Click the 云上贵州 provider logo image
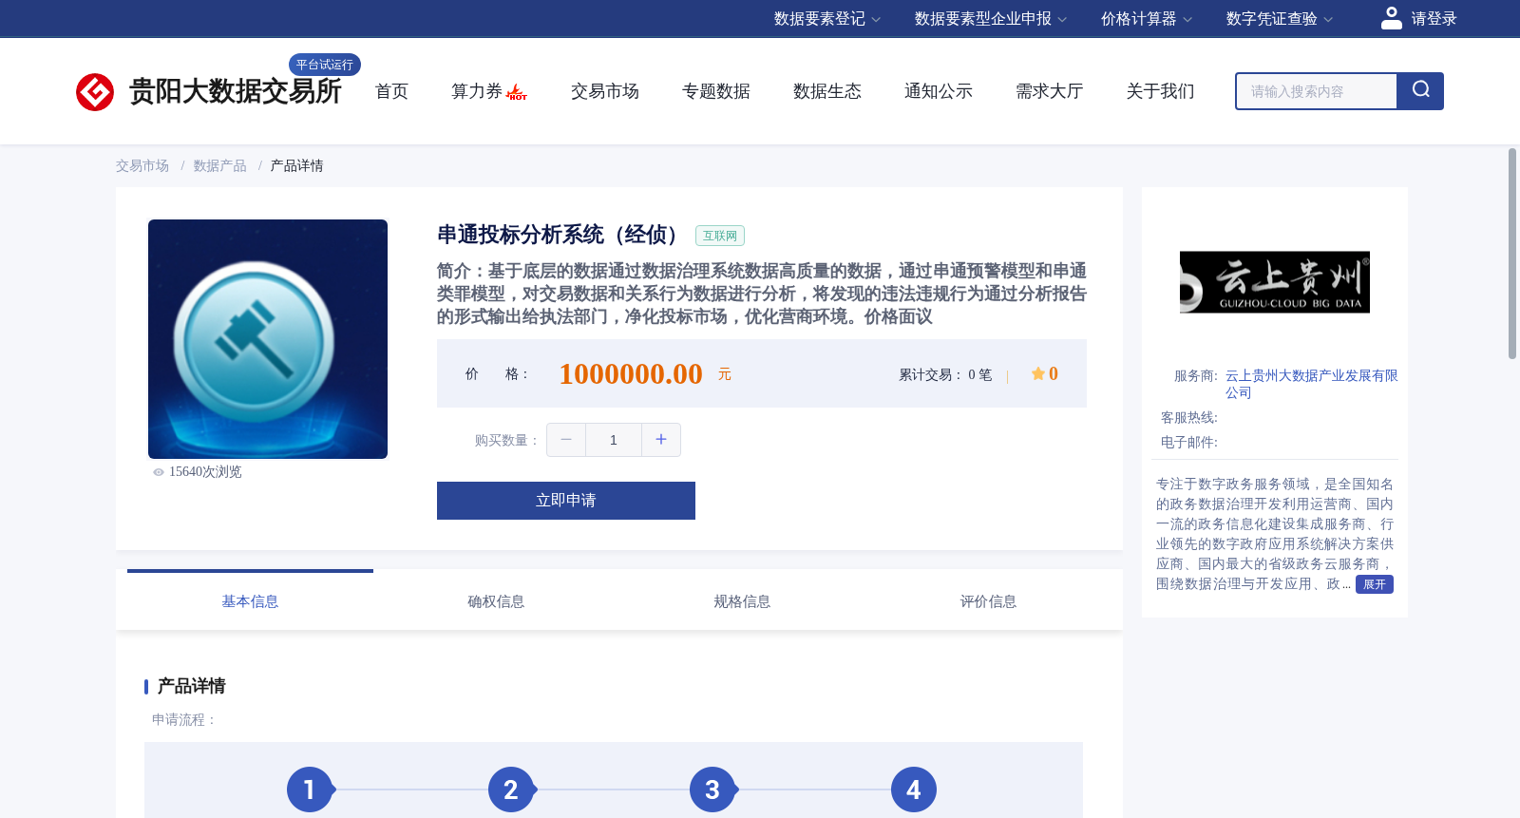This screenshot has height=818, width=1520. (1275, 282)
